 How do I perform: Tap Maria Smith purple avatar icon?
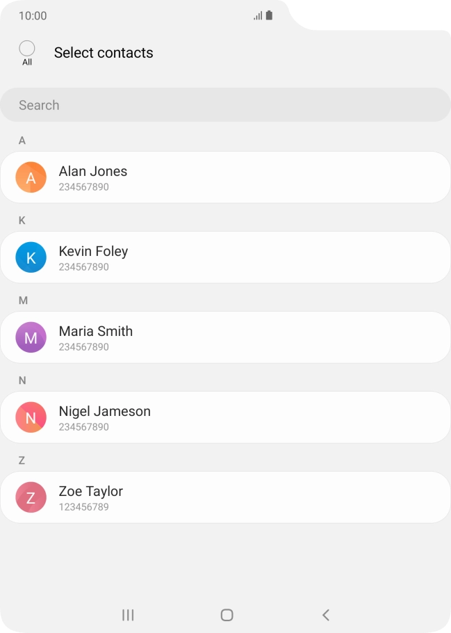pos(31,337)
